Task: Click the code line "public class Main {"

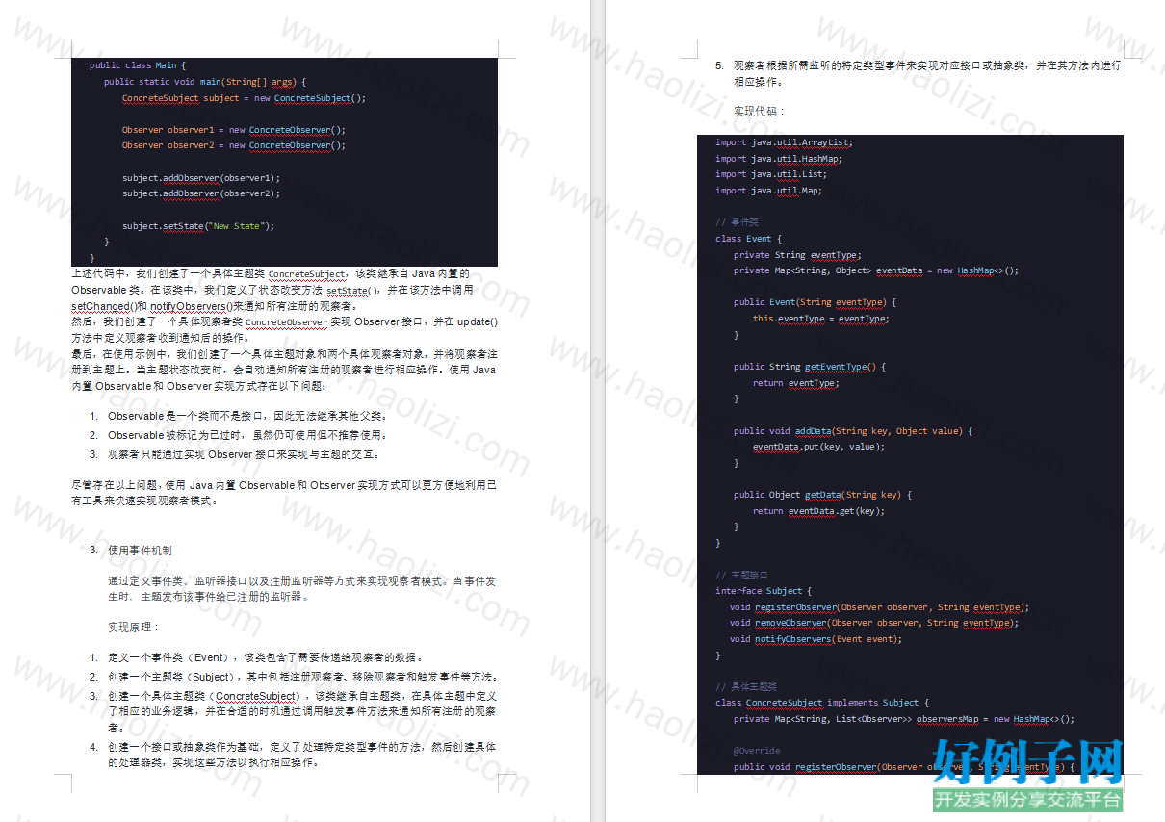Action: (x=138, y=65)
